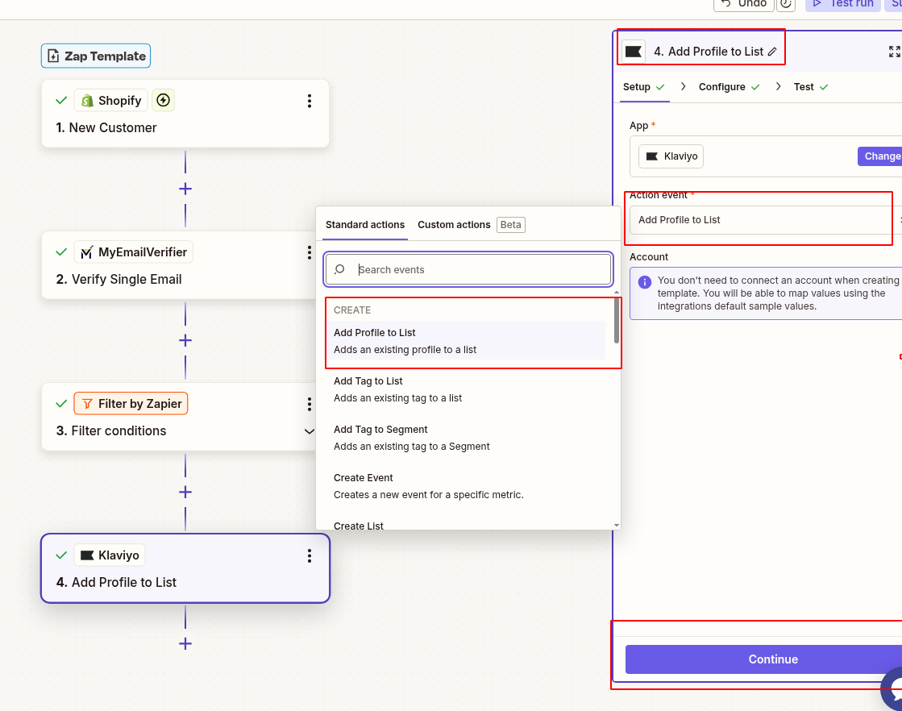
Task: Click the MyEmailVerifier icon in step 2
Action: pyautogui.click(x=87, y=252)
